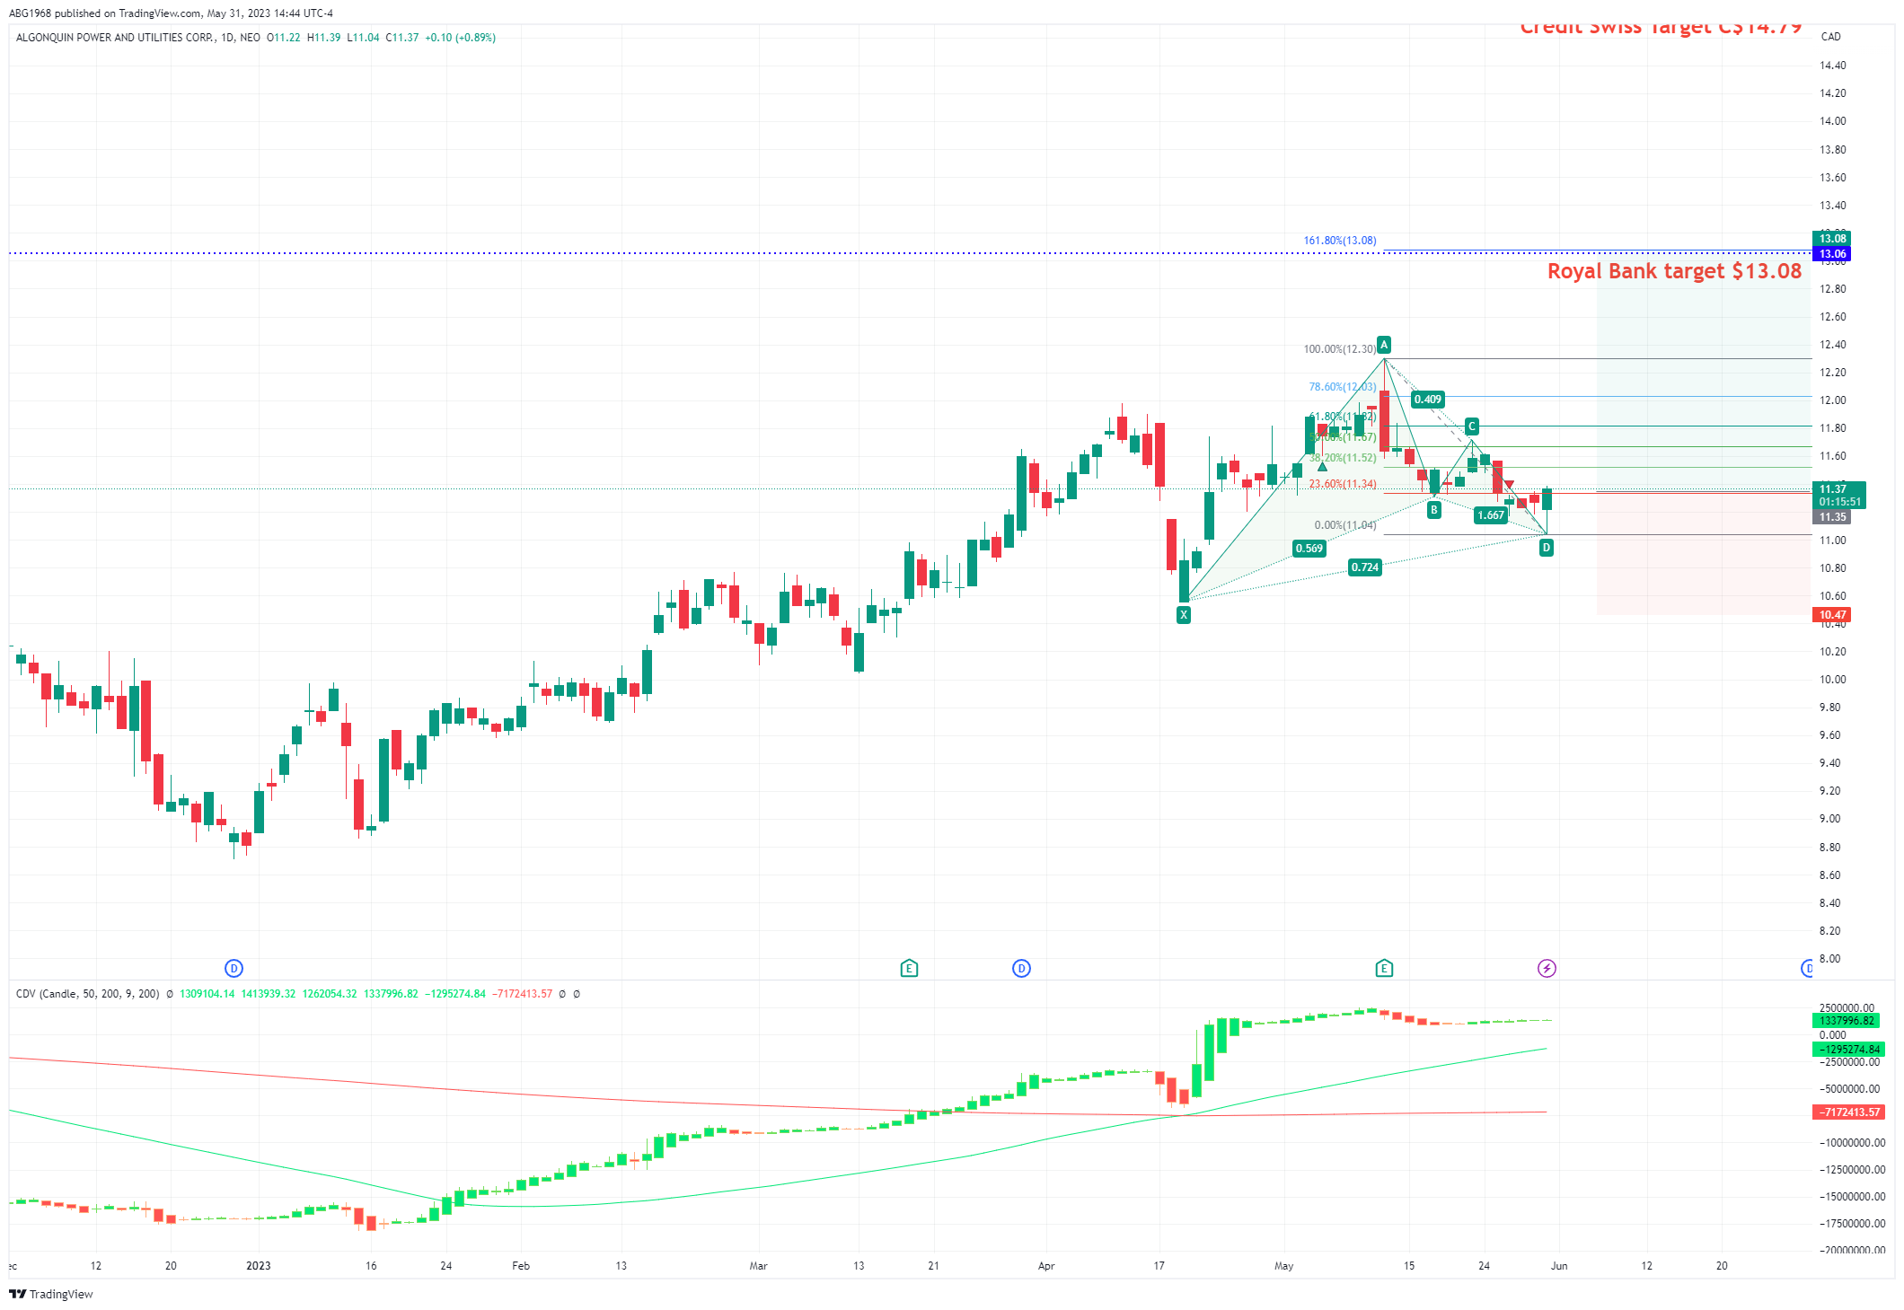
Task: Click the Royal Bank target $13.08 annotation
Action: [x=1674, y=271]
